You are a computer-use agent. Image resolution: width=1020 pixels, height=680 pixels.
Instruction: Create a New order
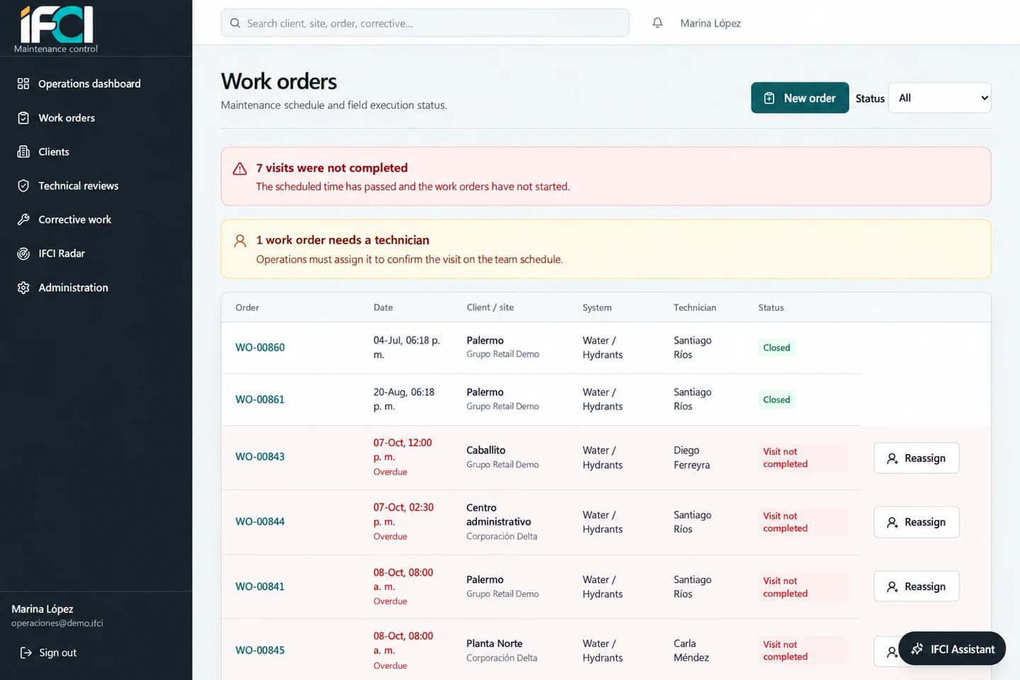coord(800,98)
